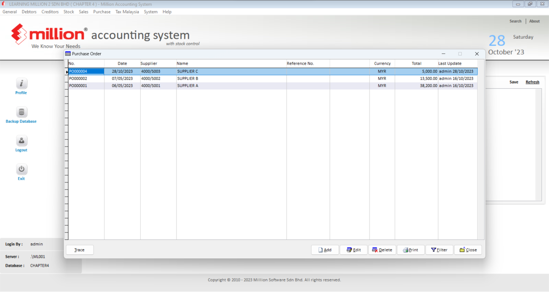
Task: Open the Profile icon in sidebar
Action: [21, 83]
